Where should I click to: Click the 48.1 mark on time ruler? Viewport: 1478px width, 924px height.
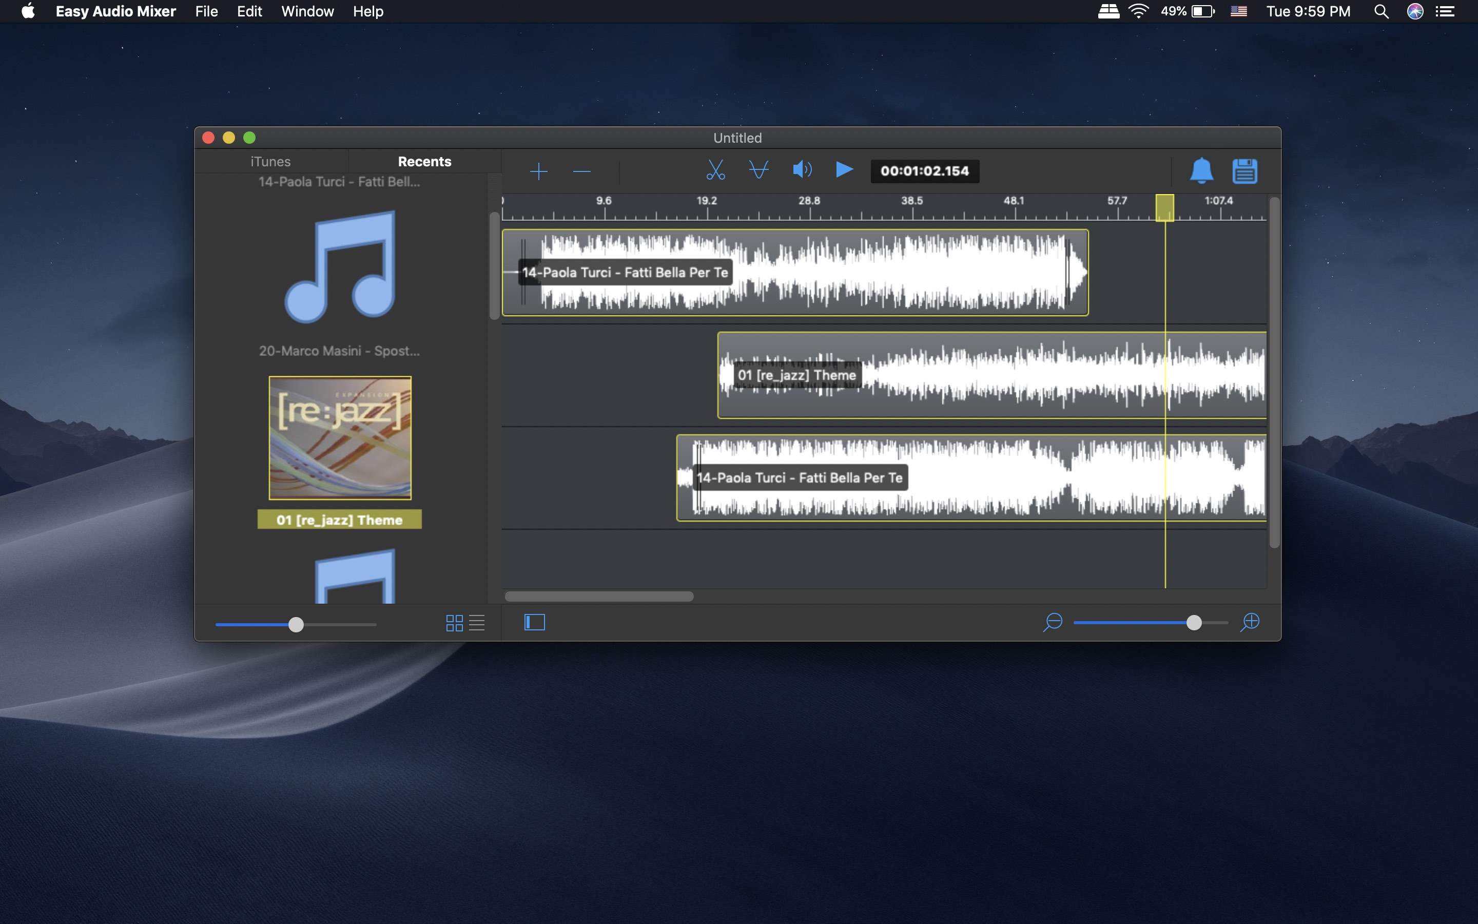[x=1014, y=201]
